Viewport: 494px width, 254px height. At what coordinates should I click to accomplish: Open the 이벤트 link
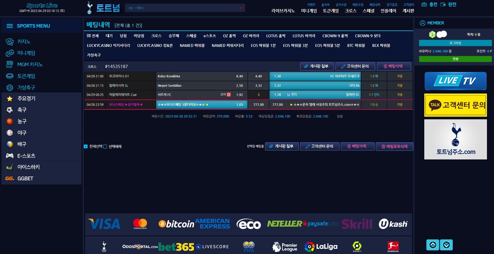tap(311, 5)
